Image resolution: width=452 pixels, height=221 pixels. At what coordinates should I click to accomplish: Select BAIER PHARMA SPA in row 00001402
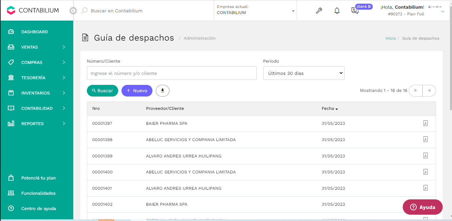pyautogui.click(x=167, y=204)
